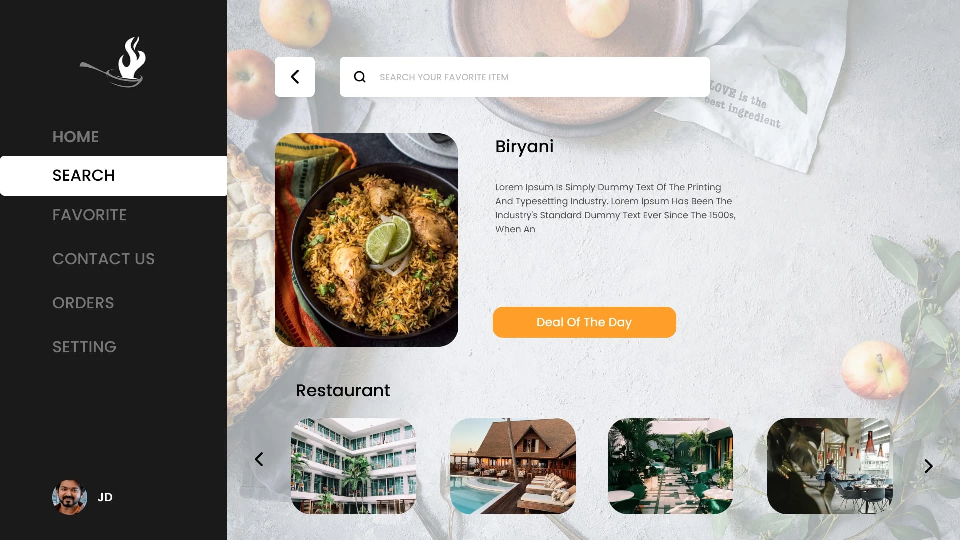The height and width of the screenshot is (540, 960).
Task: Select the white hotel courtyard restaurant thumbnail
Action: [353, 466]
